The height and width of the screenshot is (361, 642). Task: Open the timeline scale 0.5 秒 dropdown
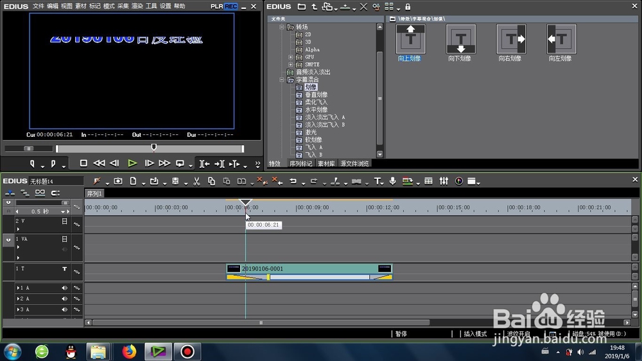click(63, 211)
